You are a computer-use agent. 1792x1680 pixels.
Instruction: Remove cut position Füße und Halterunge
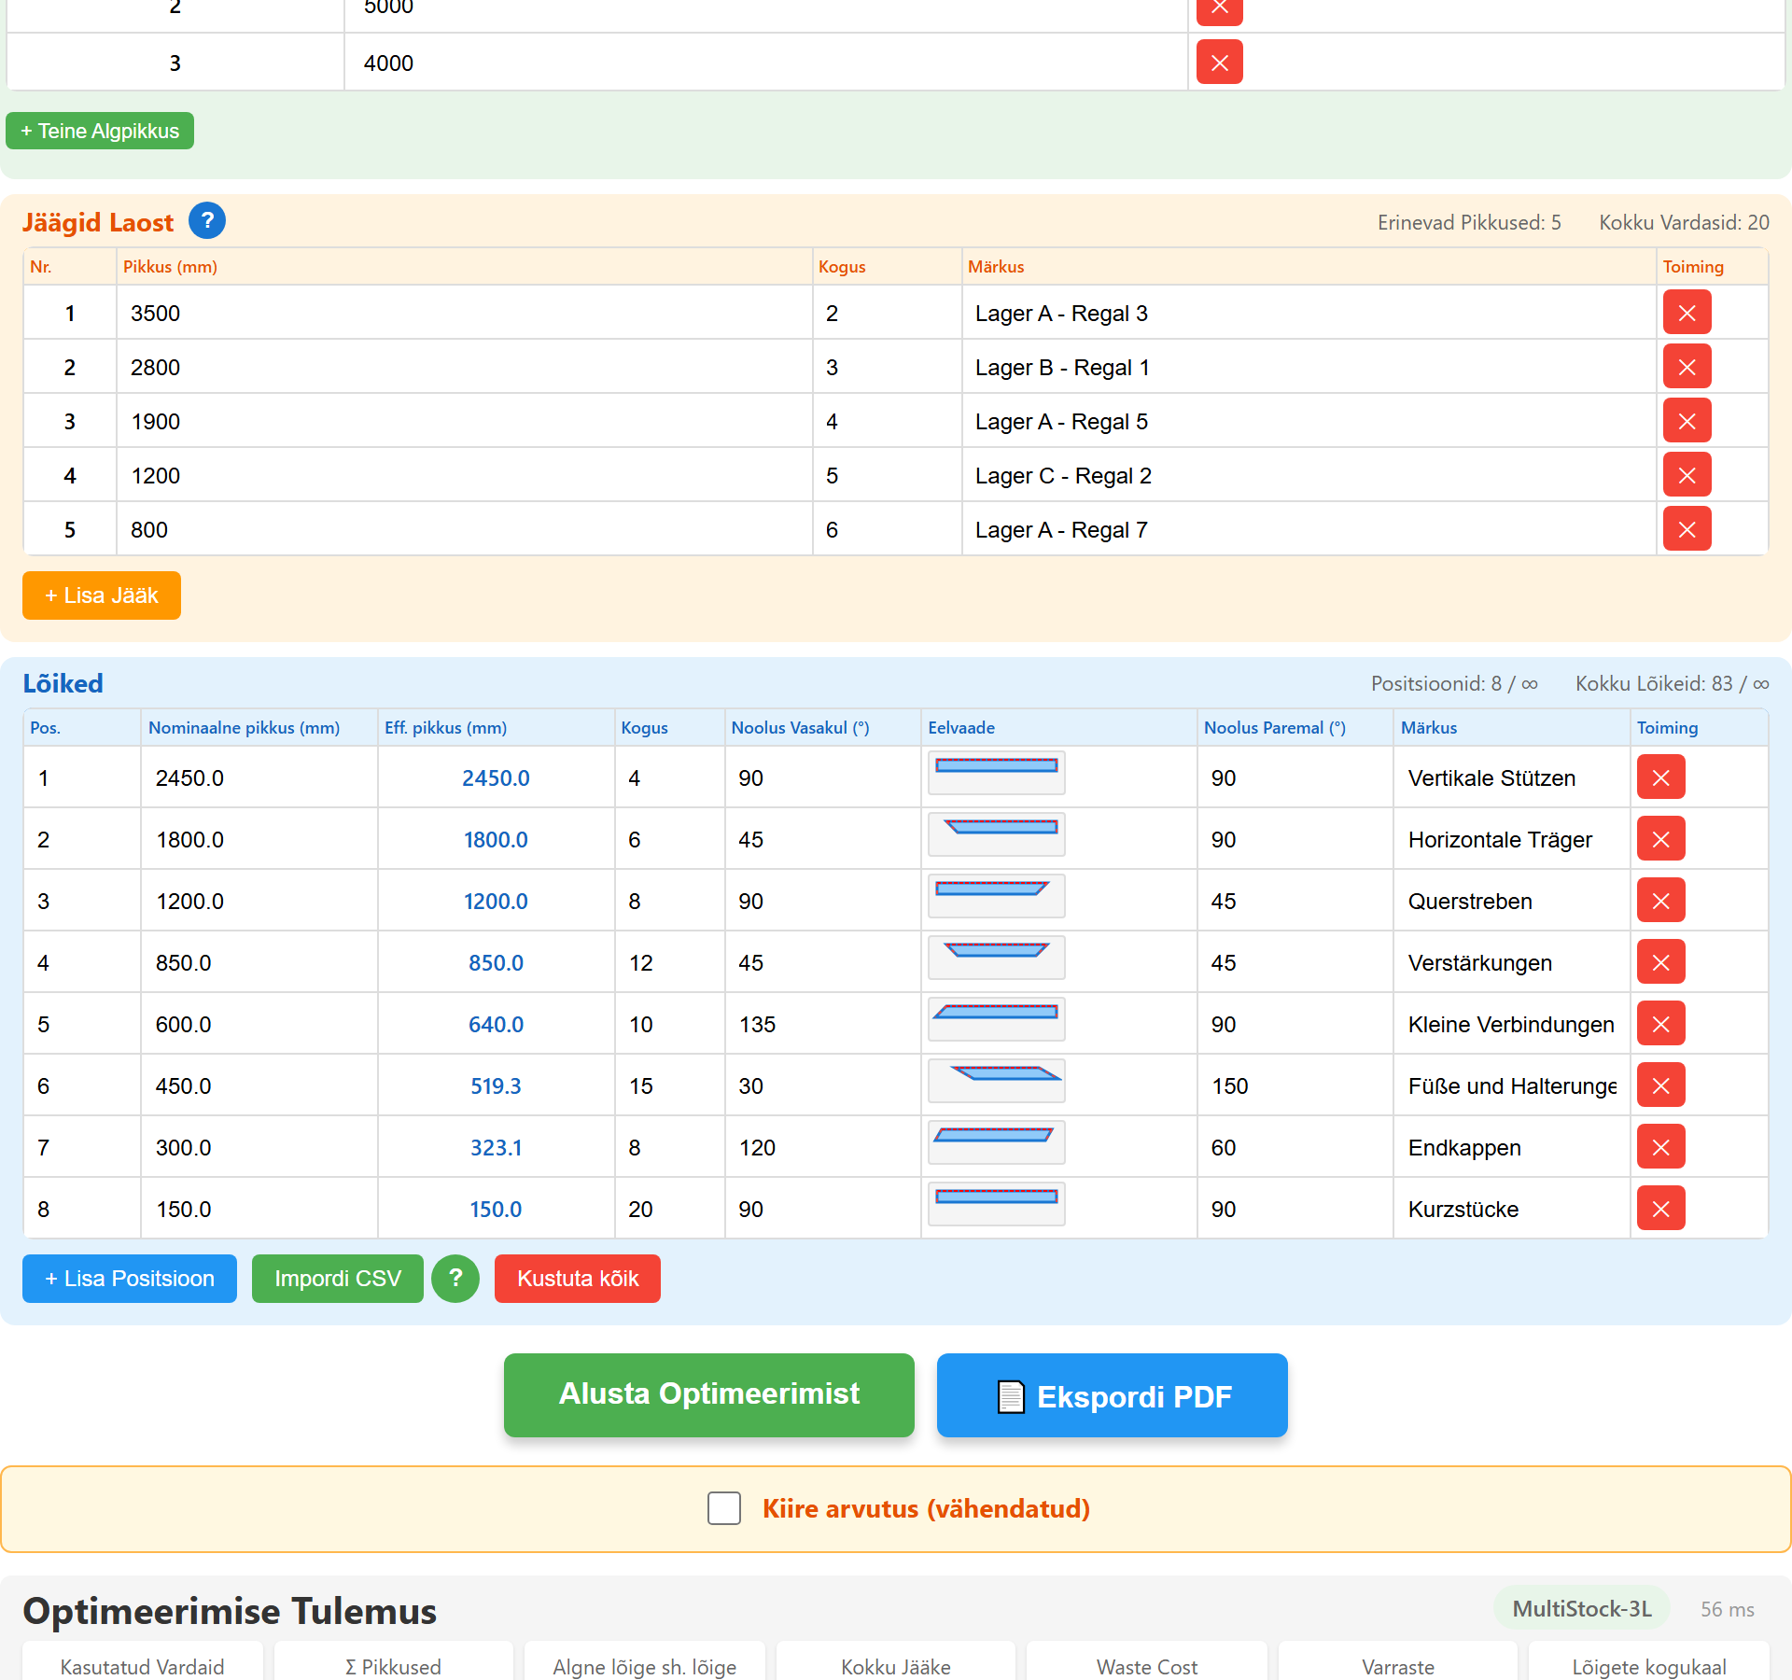[1660, 1085]
